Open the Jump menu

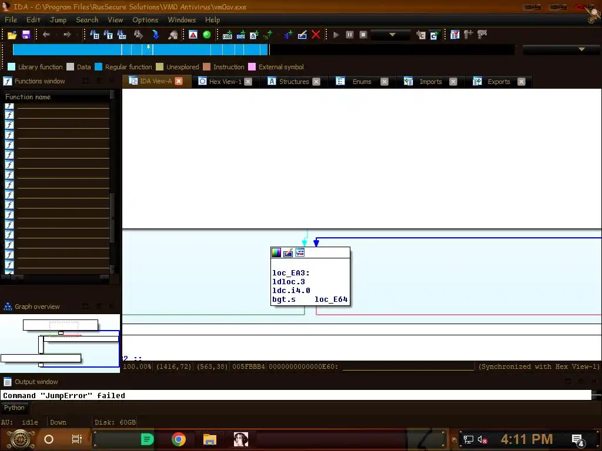(58, 20)
